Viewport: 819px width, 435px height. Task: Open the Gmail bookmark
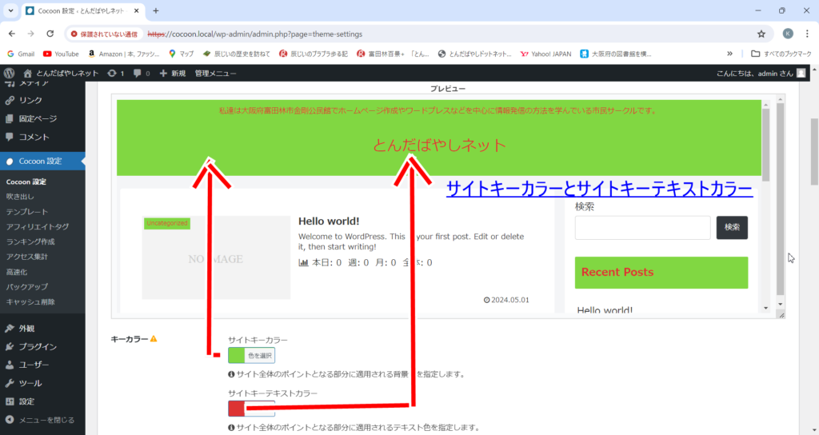tap(20, 54)
